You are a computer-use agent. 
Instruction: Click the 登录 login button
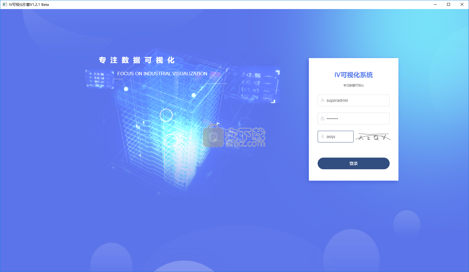(353, 163)
